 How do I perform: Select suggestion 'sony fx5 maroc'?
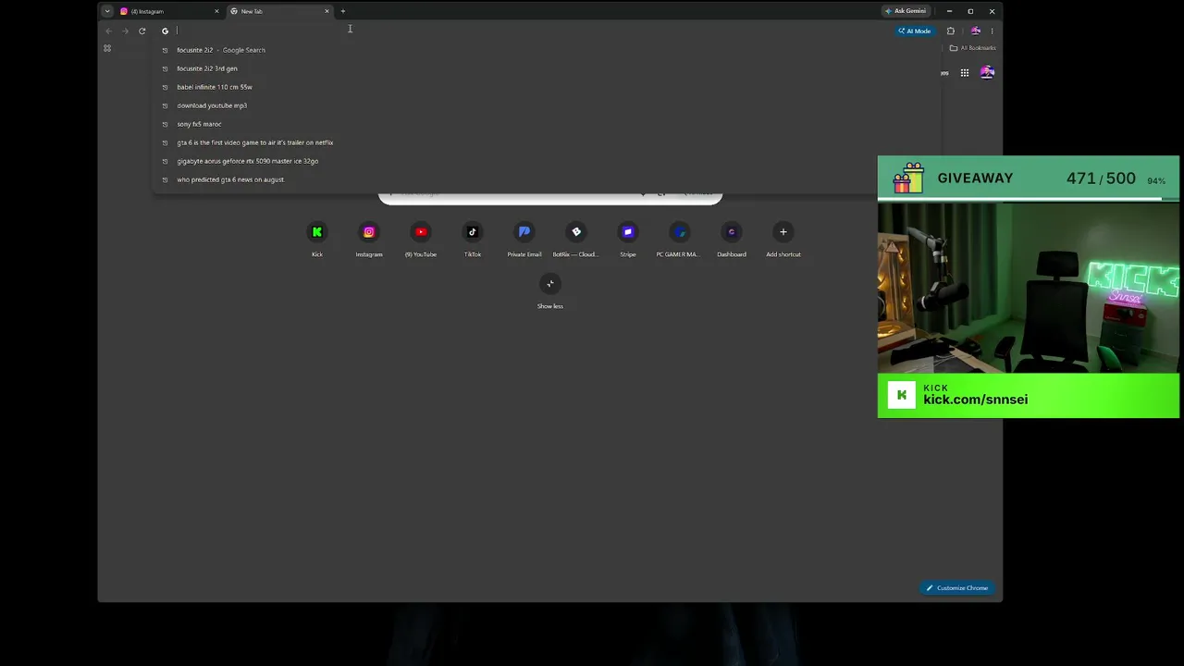point(546,124)
